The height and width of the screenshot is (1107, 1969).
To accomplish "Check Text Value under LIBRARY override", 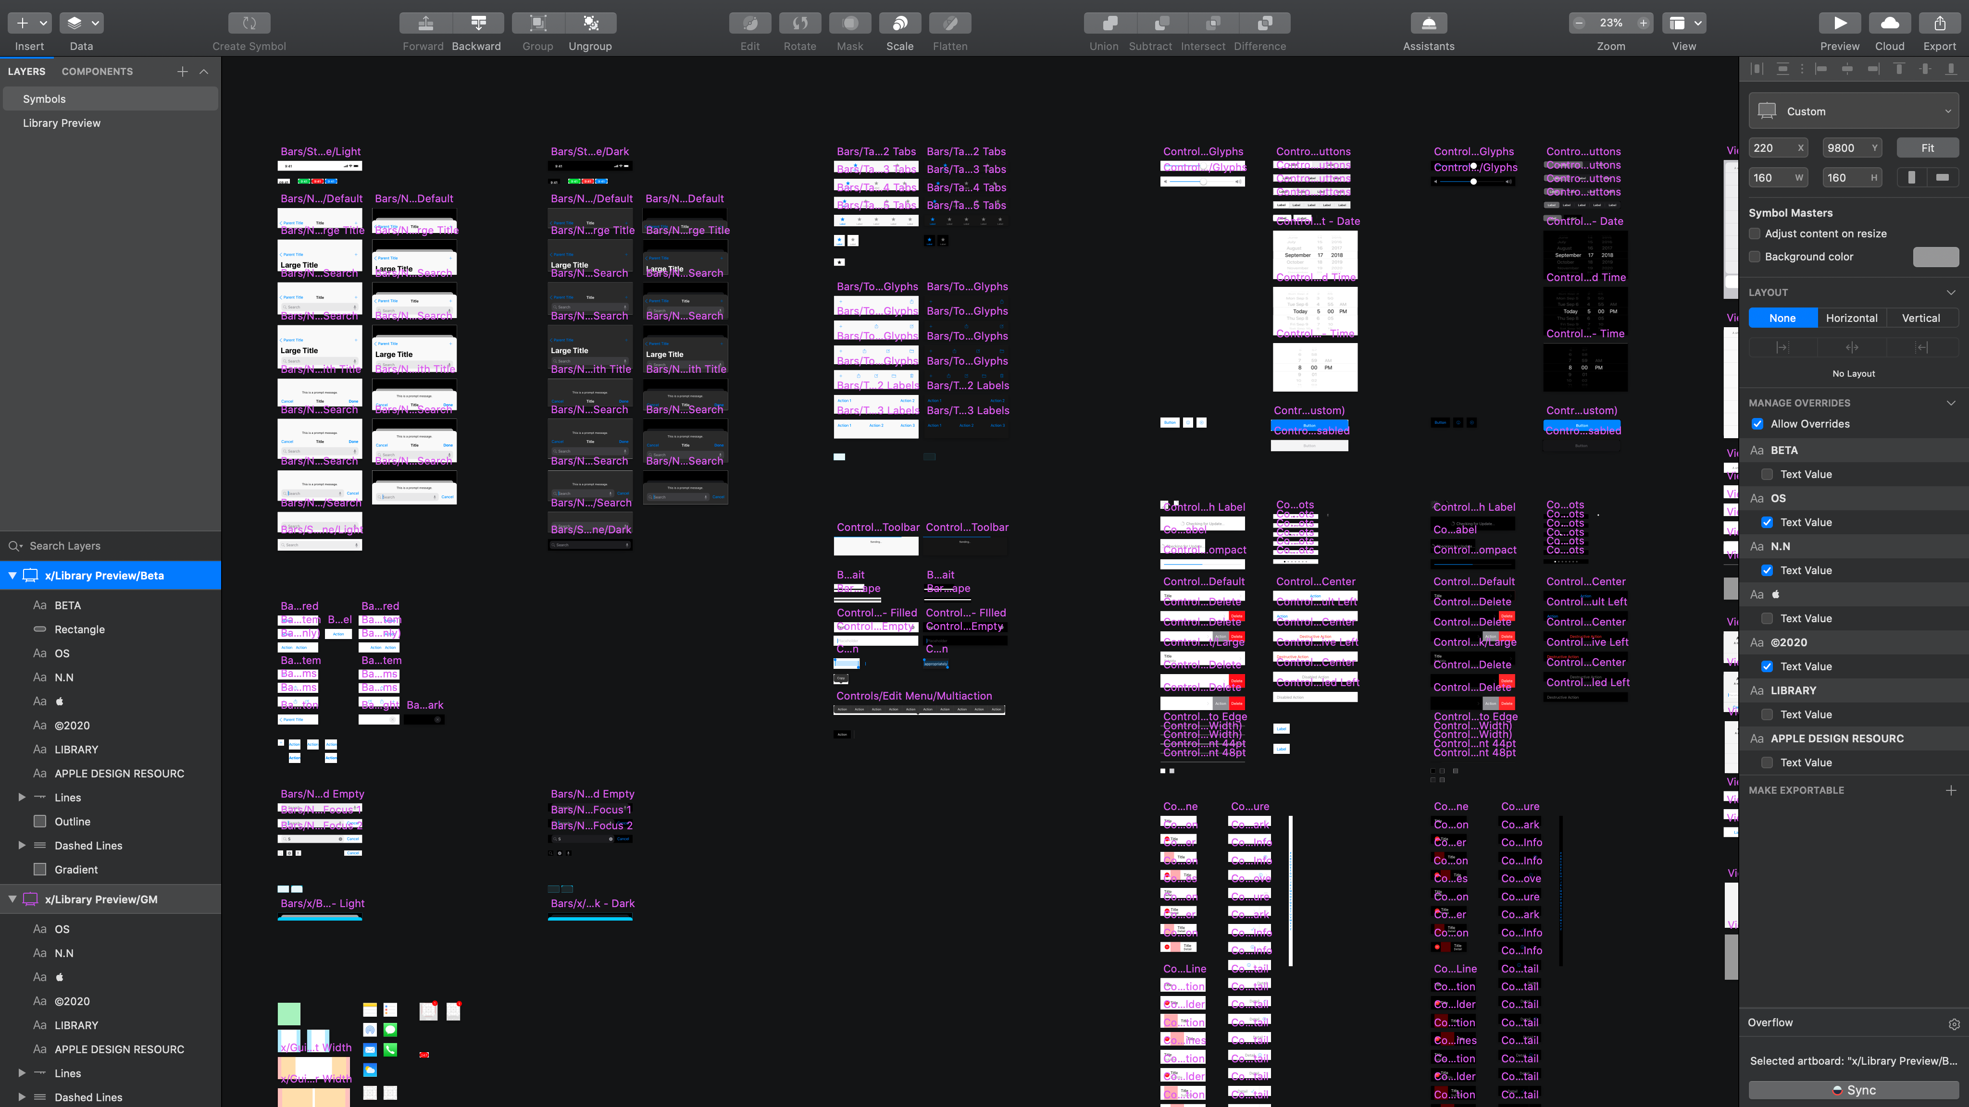I will click(x=1767, y=714).
